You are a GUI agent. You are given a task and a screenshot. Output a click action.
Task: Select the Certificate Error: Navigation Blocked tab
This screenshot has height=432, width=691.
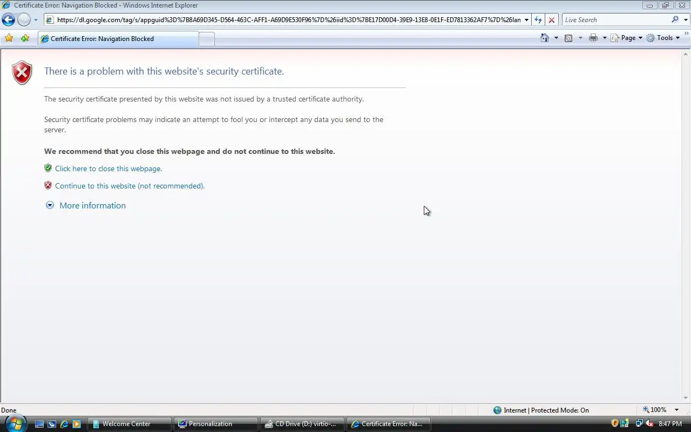pyautogui.click(x=118, y=39)
